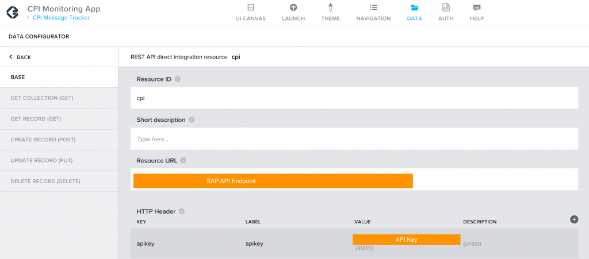Click the Short description input field
589x259 pixels.
pyautogui.click(x=354, y=139)
